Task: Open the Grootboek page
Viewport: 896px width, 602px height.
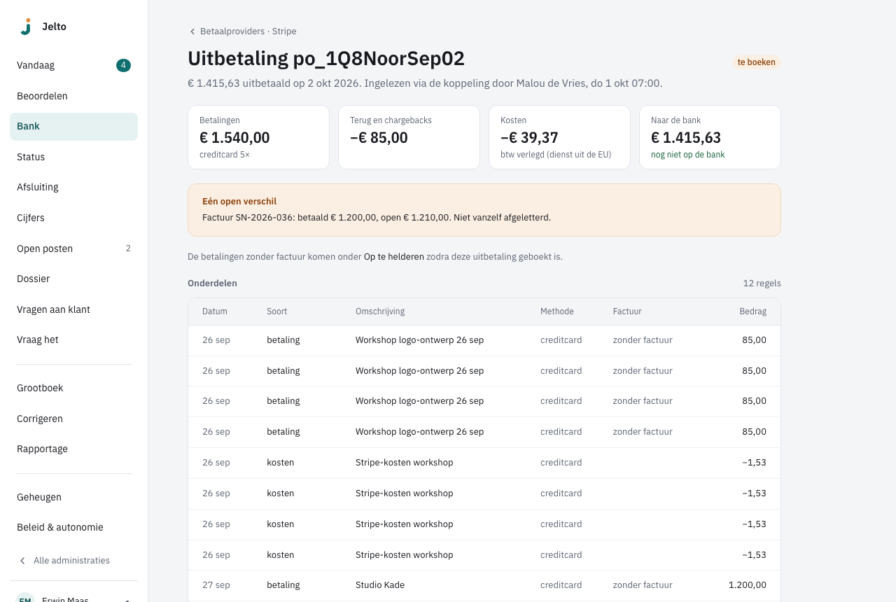Action: [x=73, y=388]
